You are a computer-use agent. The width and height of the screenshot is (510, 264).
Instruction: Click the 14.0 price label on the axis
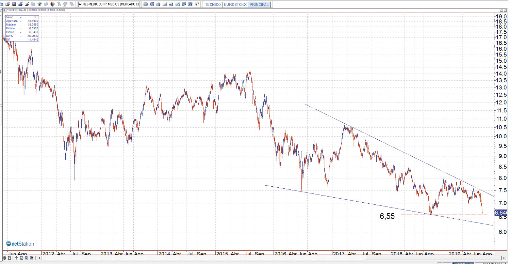501,74
